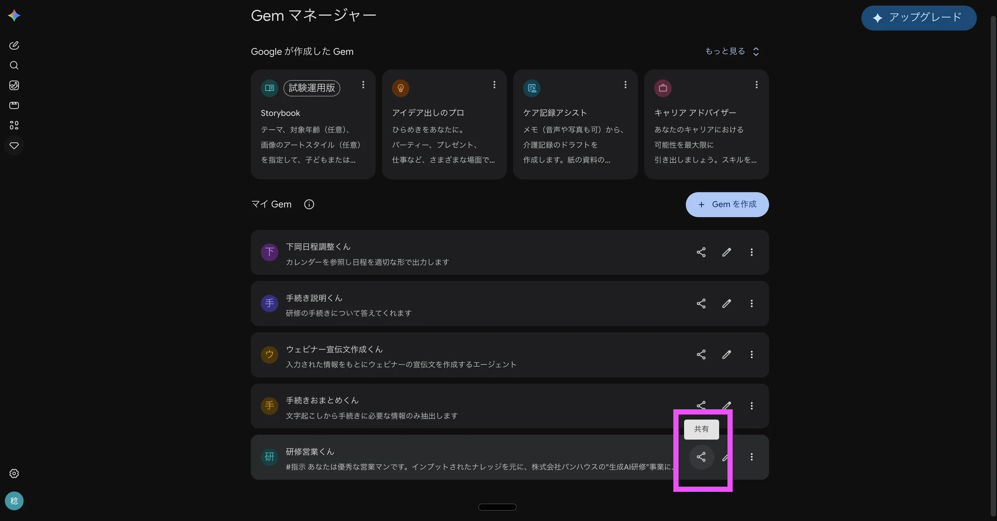Expand the もっと見る list of Google Gems
The image size is (997, 521).
pyautogui.click(x=733, y=52)
